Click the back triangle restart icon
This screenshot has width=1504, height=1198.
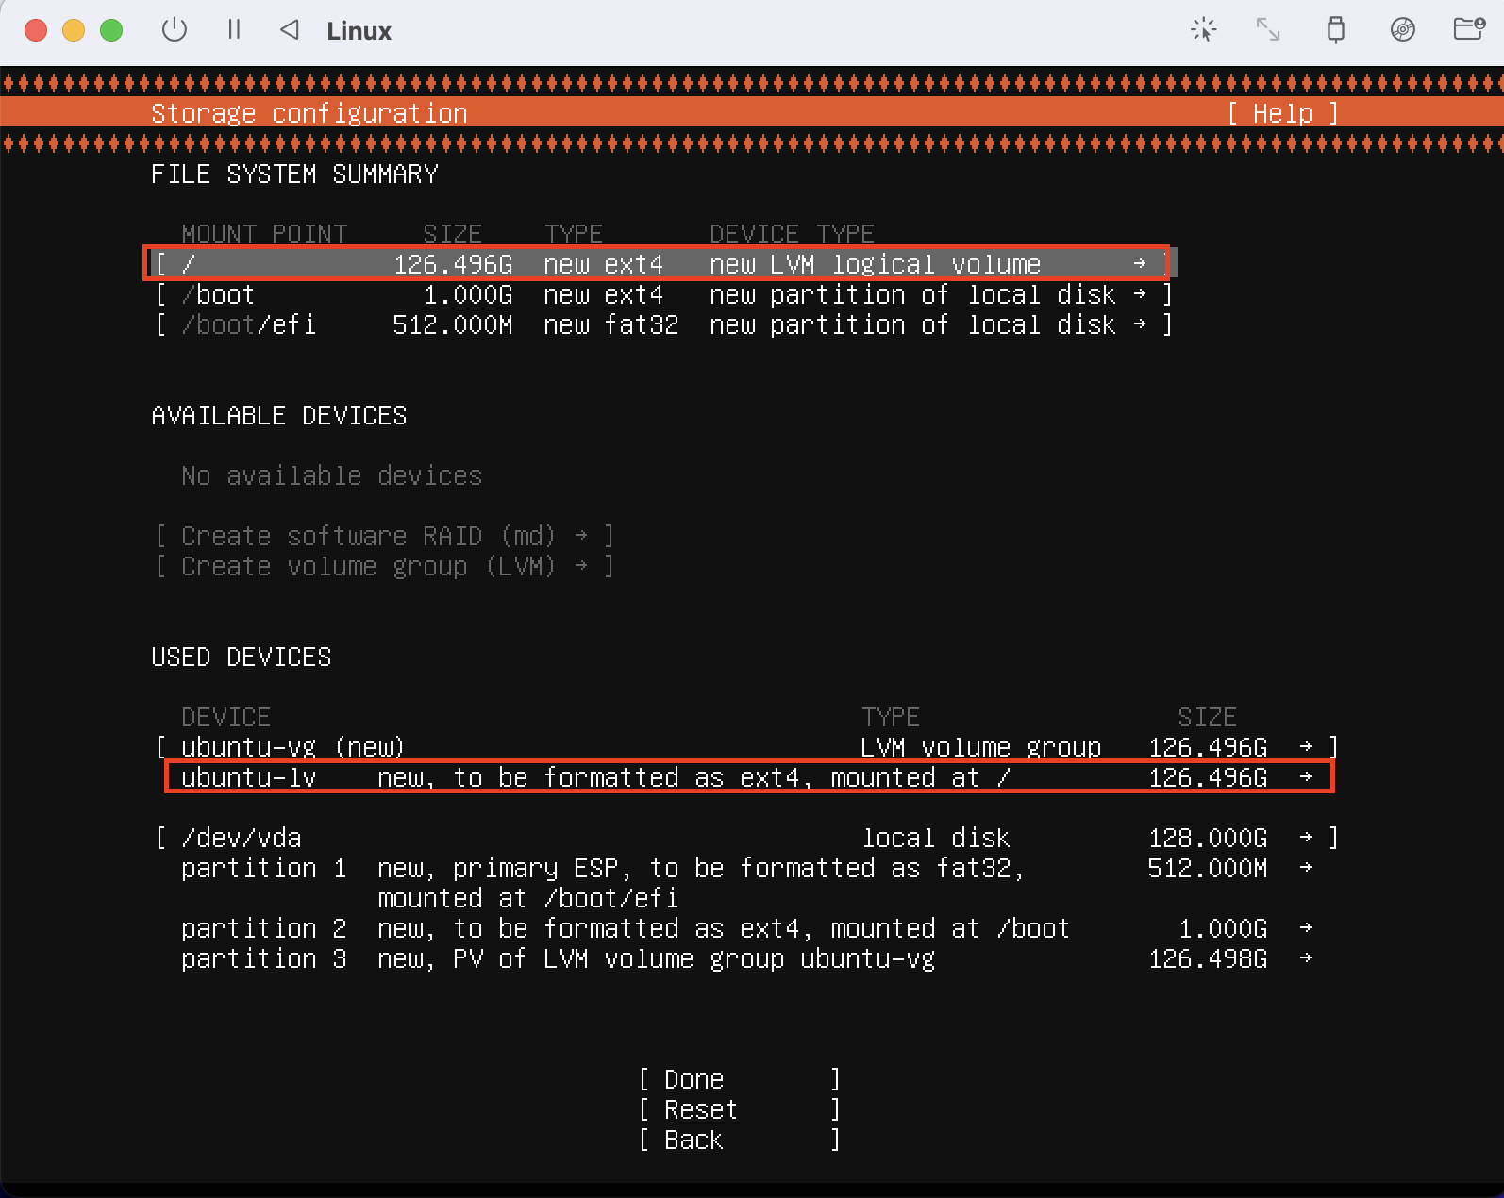[290, 30]
